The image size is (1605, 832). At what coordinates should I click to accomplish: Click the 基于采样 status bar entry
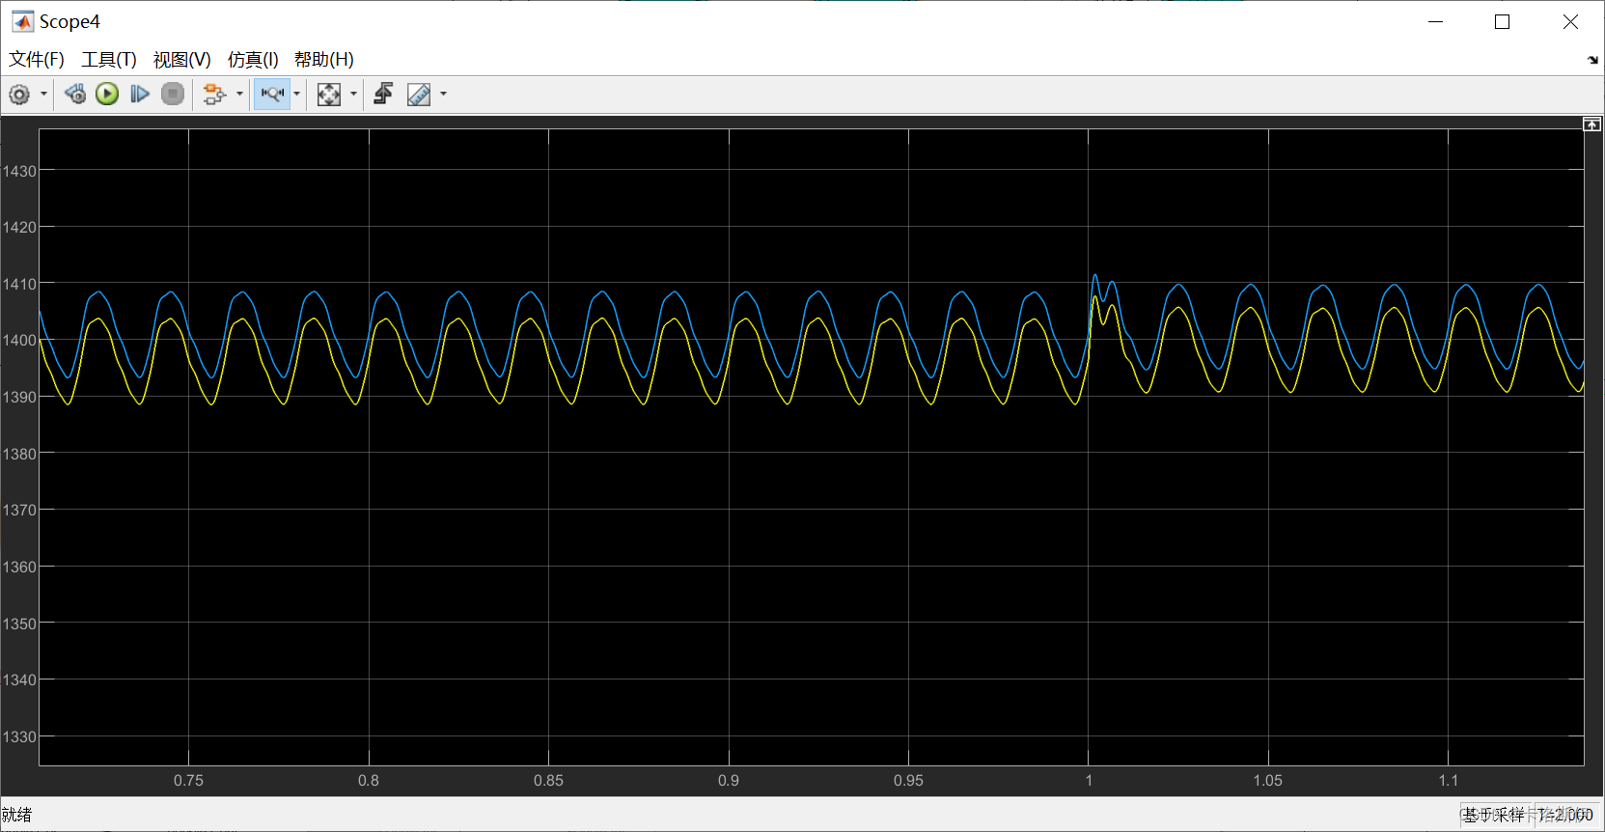click(x=1494, y=815)
